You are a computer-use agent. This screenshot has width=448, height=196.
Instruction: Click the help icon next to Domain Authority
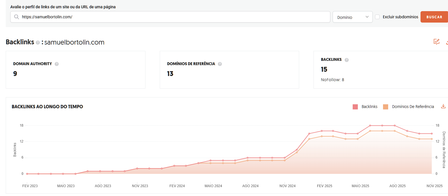tap(57, 64)
